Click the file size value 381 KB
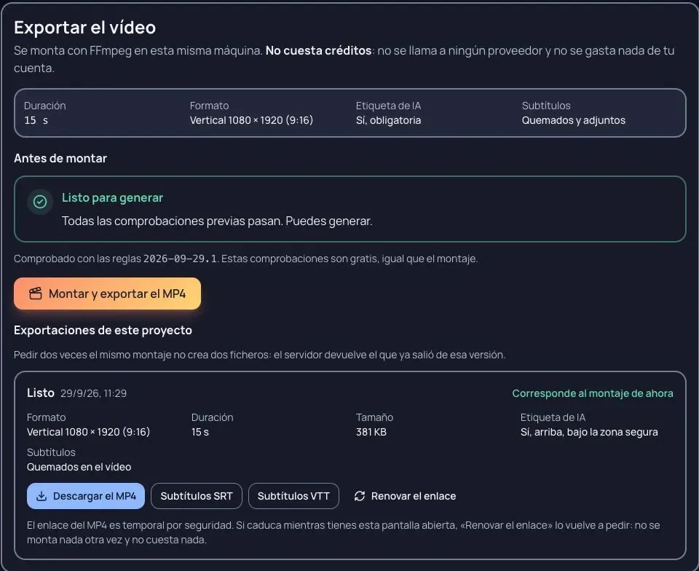 pos(371,432)
